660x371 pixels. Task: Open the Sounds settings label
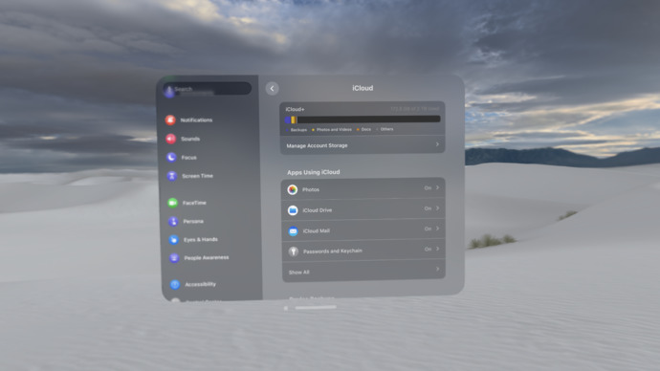(190, 139)
